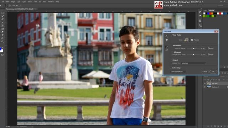Toggle Auto for Image Noise Level
Screen dimensions: 228x128
(x=209, y=54)
